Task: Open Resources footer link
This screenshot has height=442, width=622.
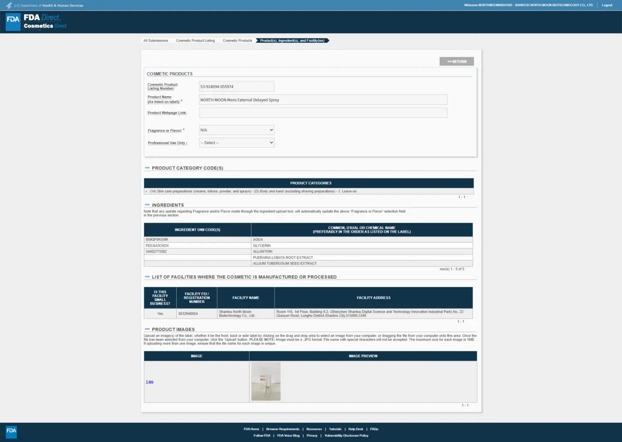Action: [x=314, y=429]
